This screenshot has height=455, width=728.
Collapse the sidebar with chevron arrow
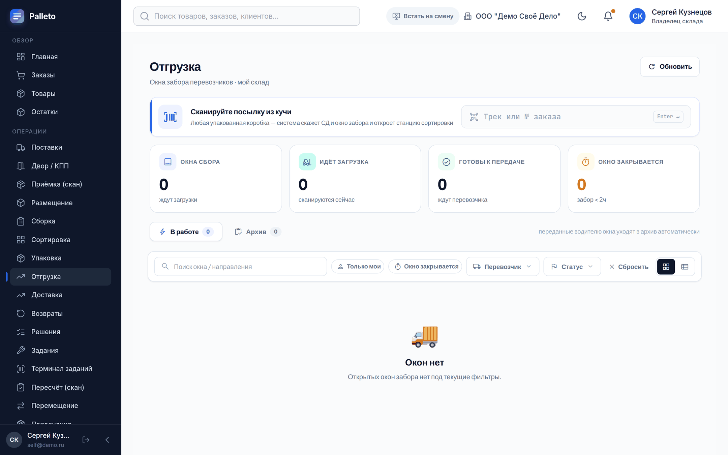(107, 440)
